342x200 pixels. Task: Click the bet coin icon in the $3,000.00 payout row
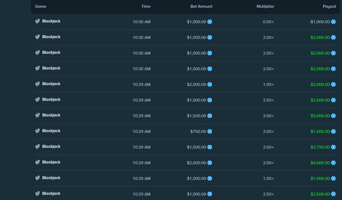tap(210, 116)
